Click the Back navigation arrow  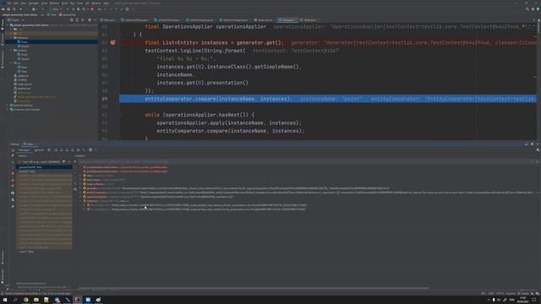21,9
